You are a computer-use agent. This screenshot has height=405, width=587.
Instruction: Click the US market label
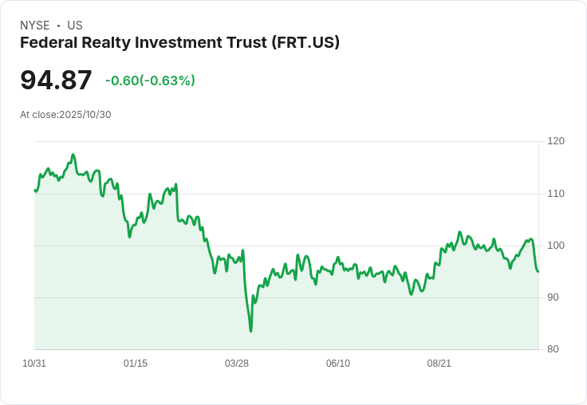point(75,26)
